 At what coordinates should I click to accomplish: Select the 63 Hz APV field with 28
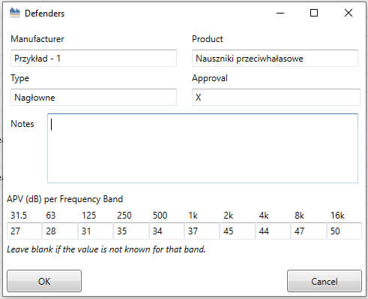pyautogui.click(x=60, y=231)
